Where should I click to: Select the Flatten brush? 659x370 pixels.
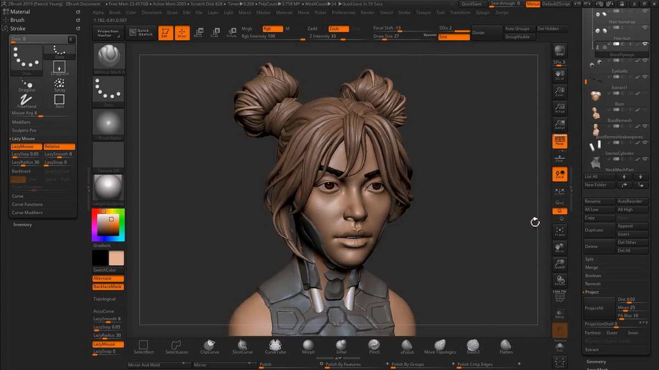pos(506,347)
